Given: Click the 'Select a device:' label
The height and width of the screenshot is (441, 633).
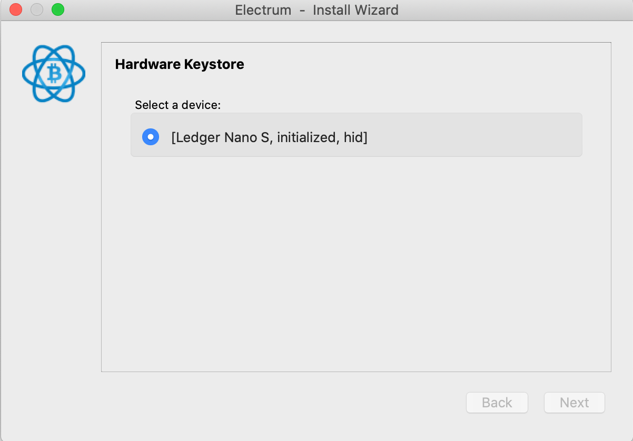Looking at the screenshot, I should pyautogui.click(x=177, y=105).
